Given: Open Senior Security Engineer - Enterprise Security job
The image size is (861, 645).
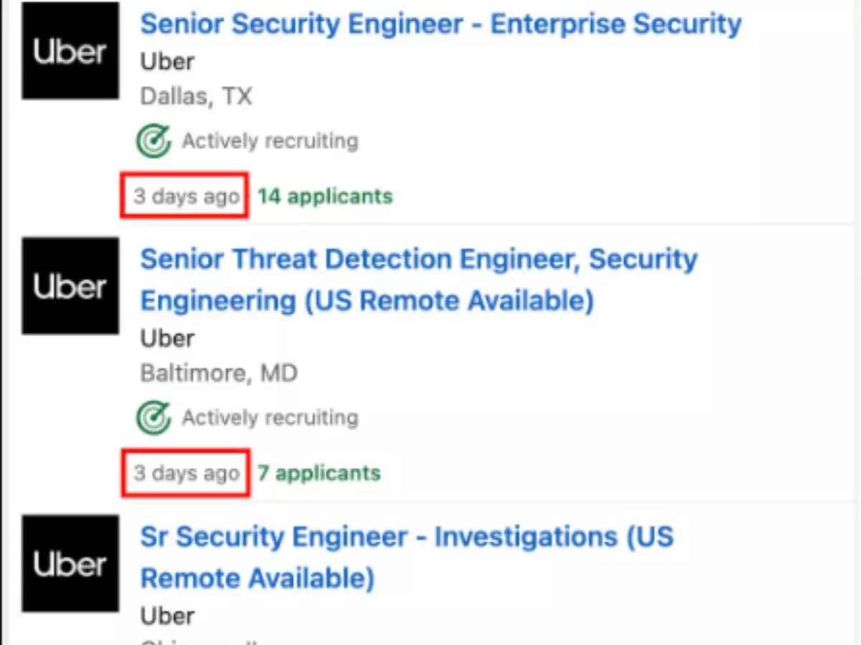Looking at the screenshot, I should (441, 24).
